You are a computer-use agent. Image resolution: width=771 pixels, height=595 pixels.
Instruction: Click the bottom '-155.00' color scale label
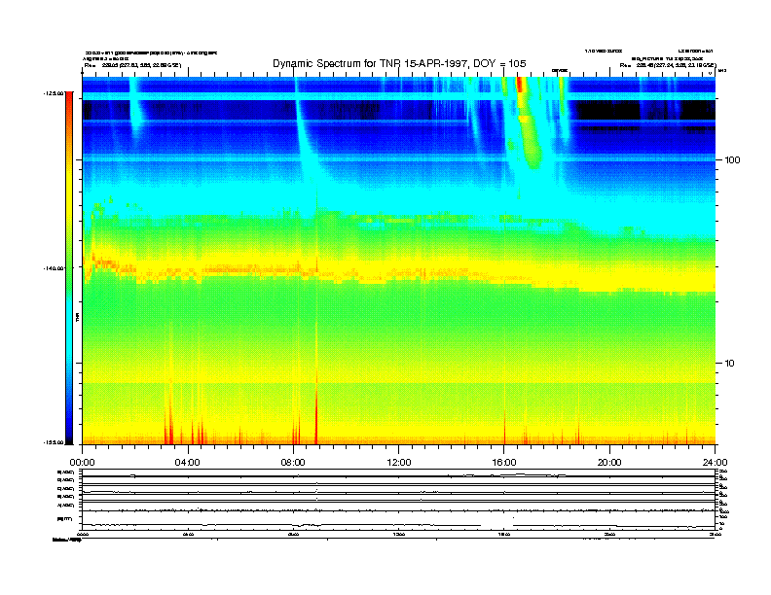(53, 442)
